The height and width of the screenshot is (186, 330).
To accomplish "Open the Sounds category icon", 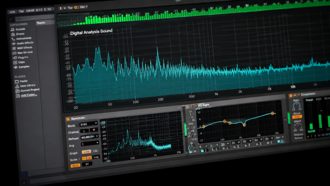I will [13, 29].
